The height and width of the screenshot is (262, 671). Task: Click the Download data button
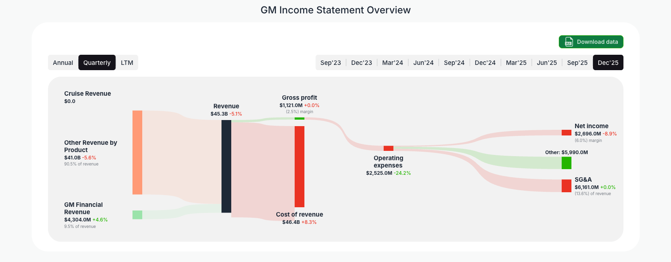pyautogui.click(x=591, y=42)
